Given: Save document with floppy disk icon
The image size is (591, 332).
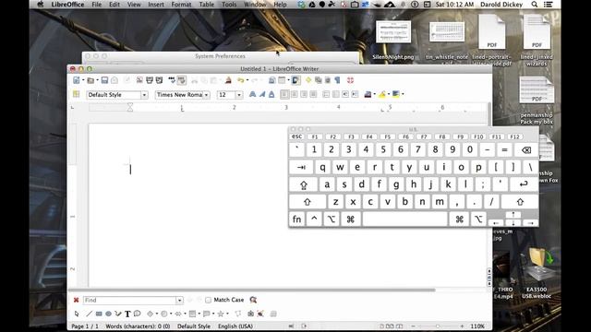Looking at the screenshot, I should click(x=104, y=80).
